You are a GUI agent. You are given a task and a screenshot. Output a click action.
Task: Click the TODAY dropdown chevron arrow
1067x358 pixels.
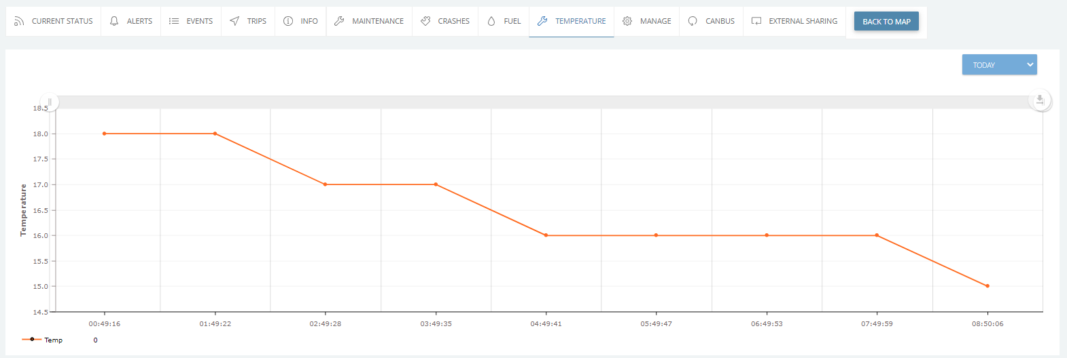click(x=1030, y=64)
